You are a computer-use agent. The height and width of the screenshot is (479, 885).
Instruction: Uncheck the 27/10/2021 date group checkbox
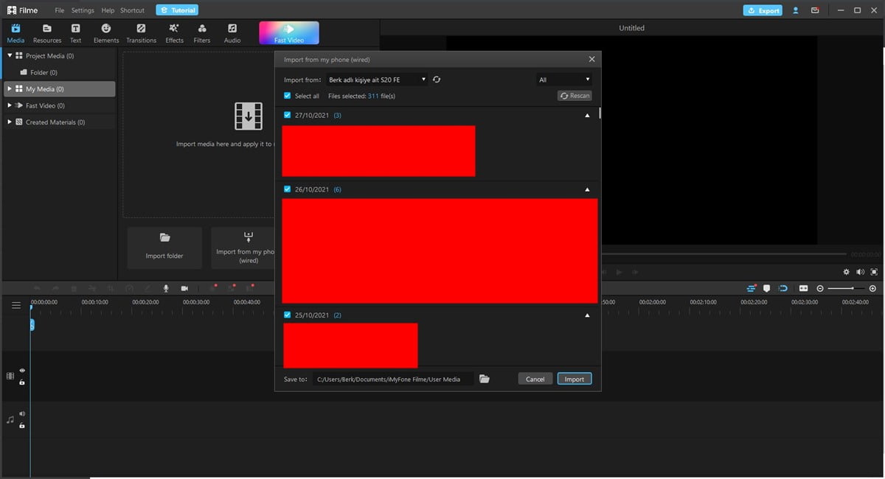(288, 115)
